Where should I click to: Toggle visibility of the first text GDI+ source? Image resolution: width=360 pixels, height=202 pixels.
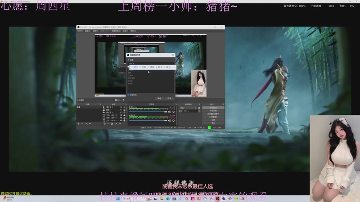[x=121, y=115]
